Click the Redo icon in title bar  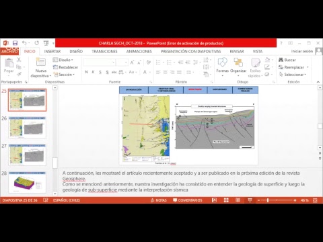coord(37,43)
